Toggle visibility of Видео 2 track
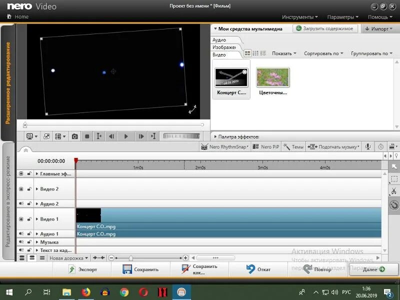Screen dimensions: 400x300 point(21,189)
